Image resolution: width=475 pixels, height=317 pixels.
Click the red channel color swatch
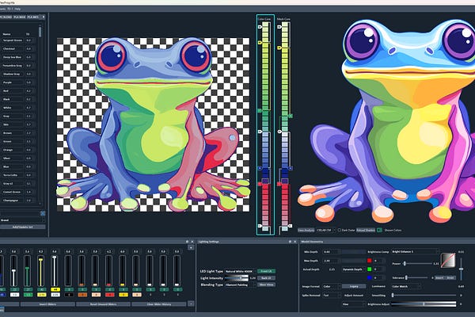369,261
